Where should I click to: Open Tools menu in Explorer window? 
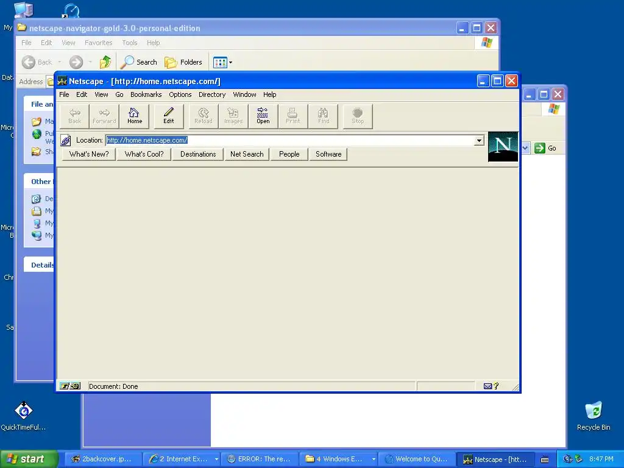coord(129,43)
